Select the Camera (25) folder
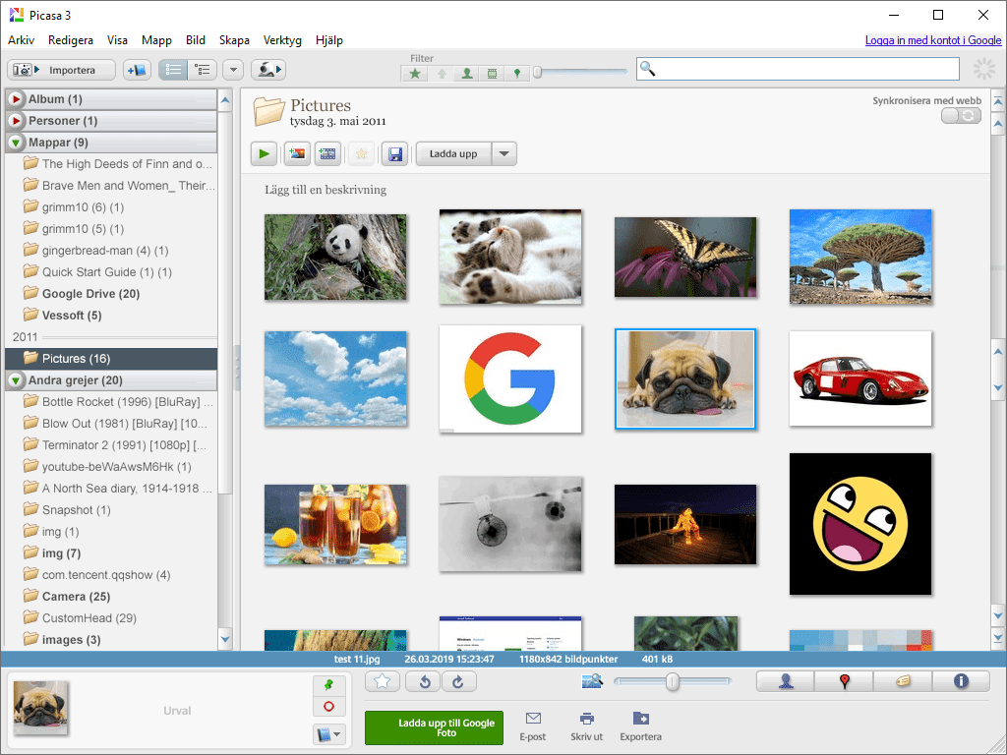Screen dimensions: 1007x755 coord(76,597)
